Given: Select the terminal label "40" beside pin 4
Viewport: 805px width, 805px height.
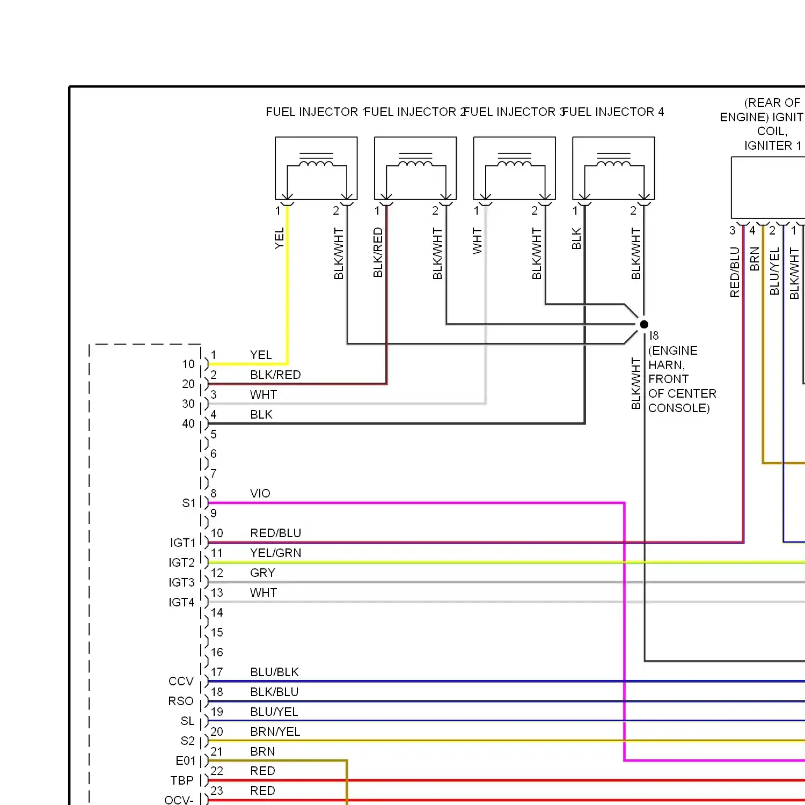Looking at the screenshot, I should click(x=188, y=424).
